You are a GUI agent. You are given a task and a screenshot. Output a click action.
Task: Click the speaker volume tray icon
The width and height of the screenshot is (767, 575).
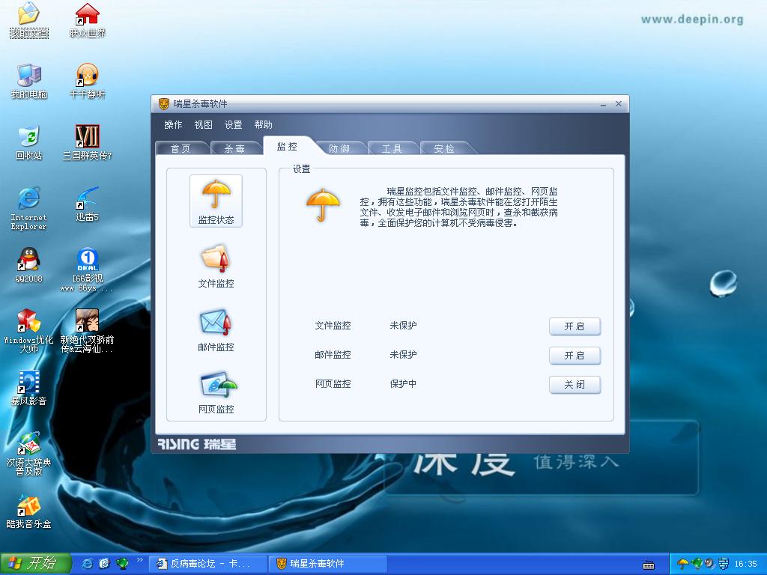pyautogui.click(x=710, y=564)
